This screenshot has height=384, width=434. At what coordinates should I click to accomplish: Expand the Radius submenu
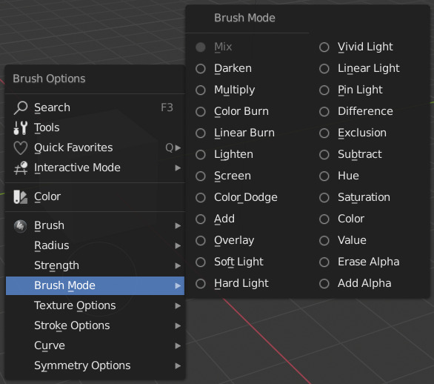coord(95,246)
